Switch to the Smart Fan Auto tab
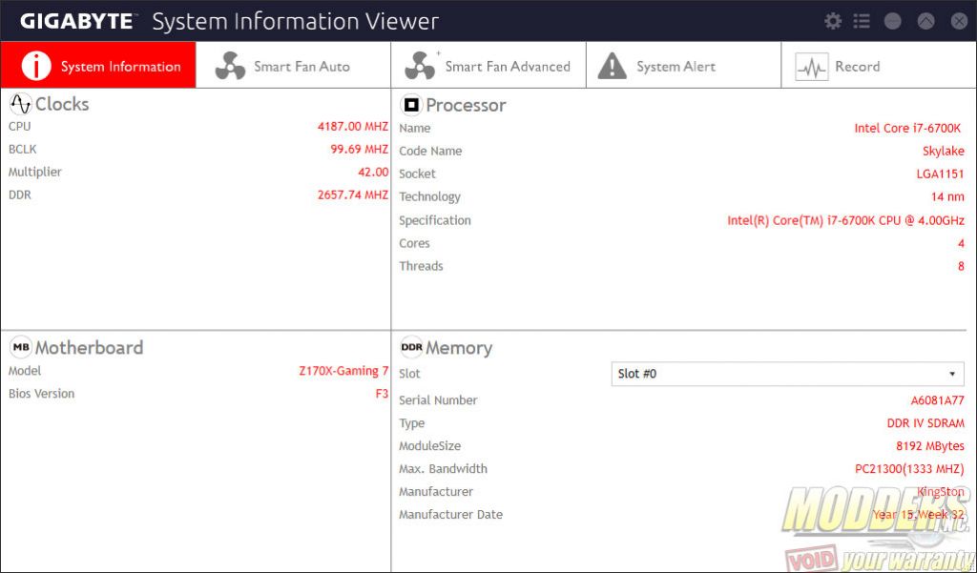 pos(294,66)
